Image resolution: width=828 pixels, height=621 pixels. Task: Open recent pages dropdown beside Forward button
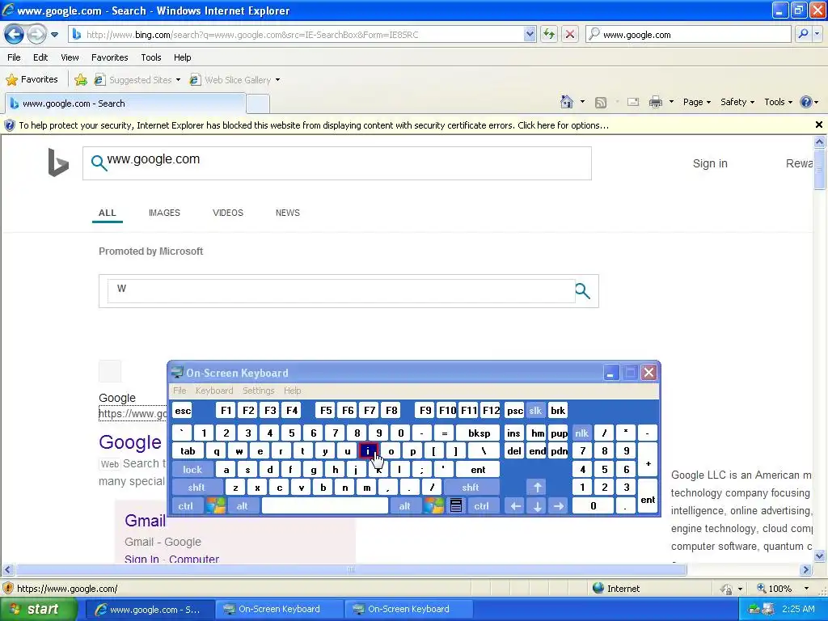pos(54,35)
